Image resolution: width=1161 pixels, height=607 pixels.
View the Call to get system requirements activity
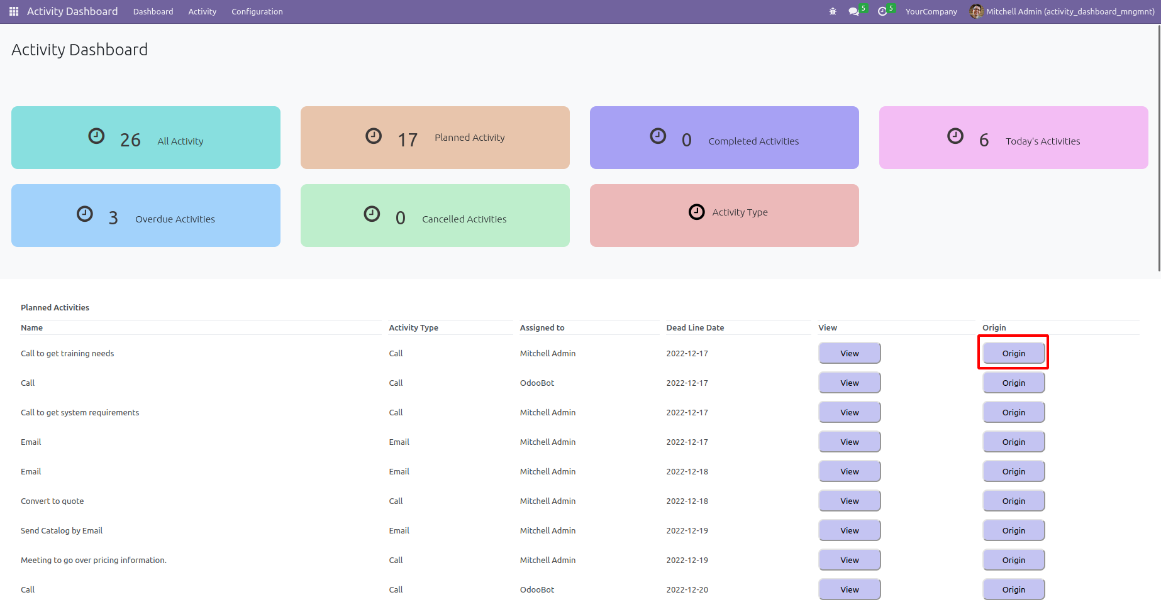850,412
